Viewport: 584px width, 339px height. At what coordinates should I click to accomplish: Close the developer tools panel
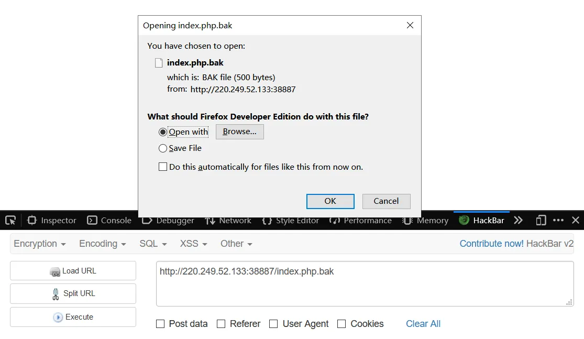click(576, 221)
